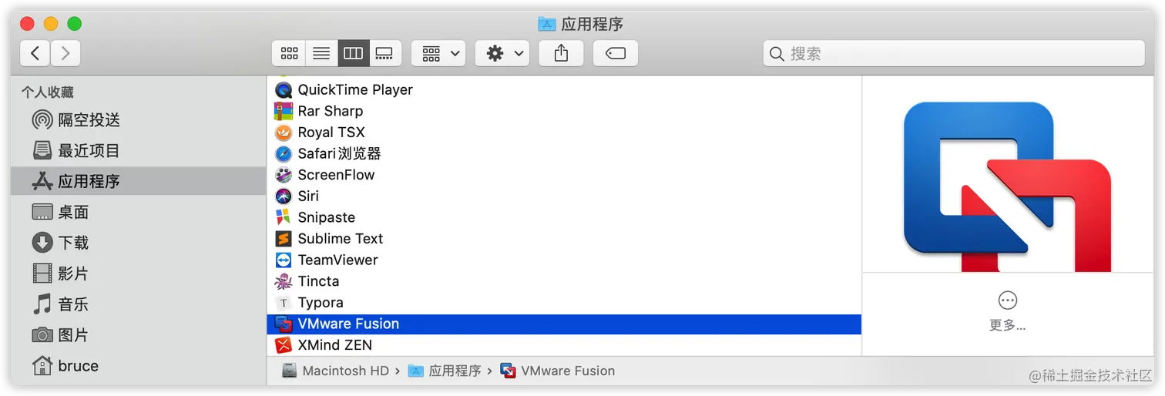The height and width of the screenshot is (396, 1165).
Task: Select the VMware Fusion row
Action: (564, 324)
